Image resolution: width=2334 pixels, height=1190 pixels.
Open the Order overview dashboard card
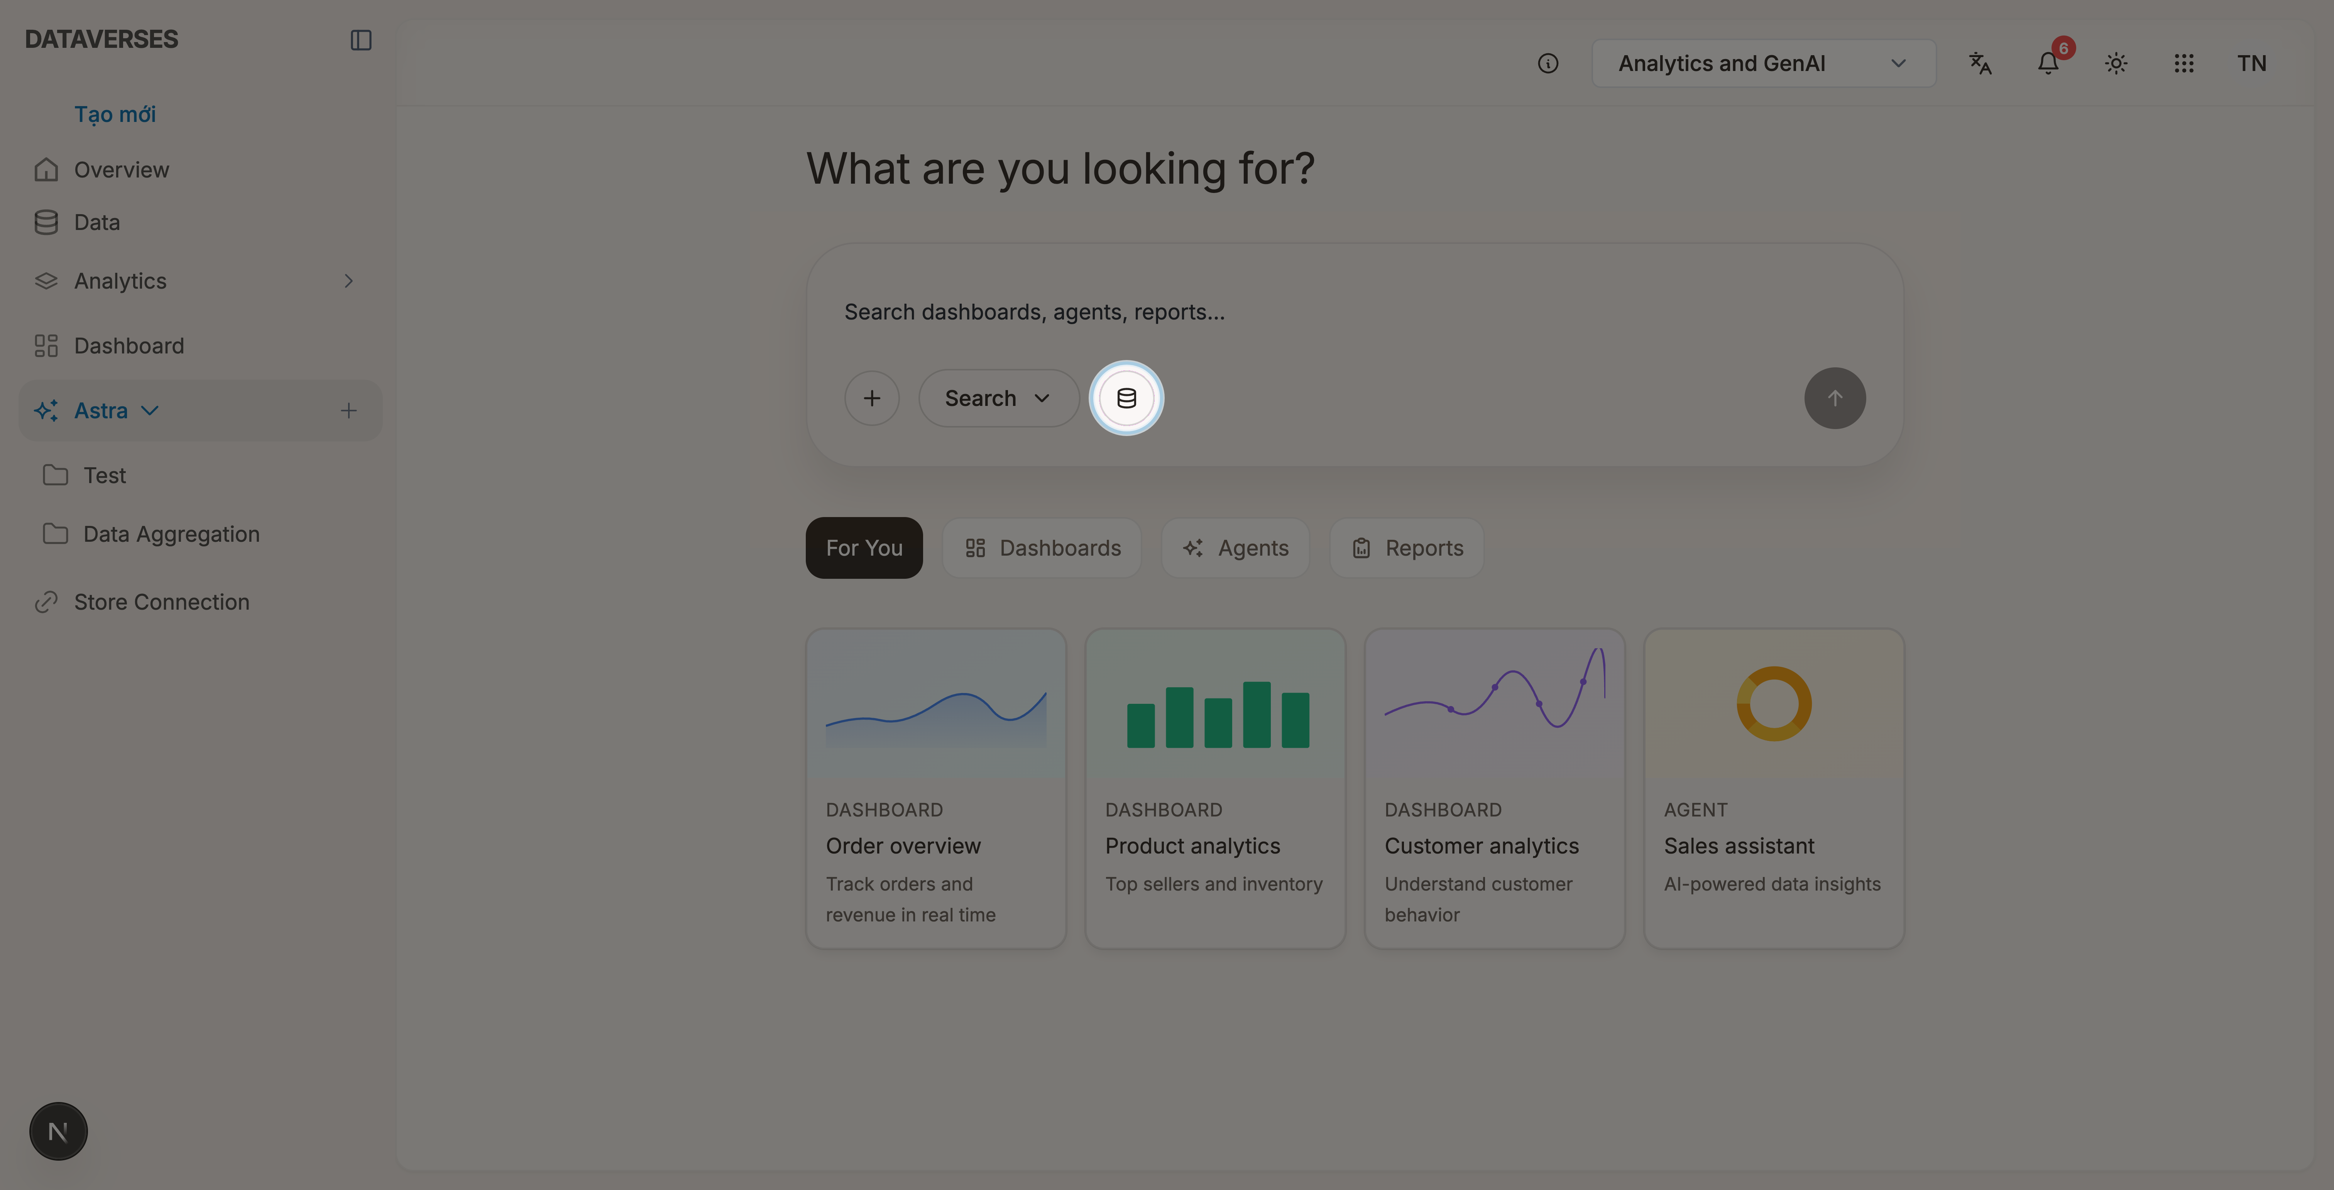click(x=936, y=789)
